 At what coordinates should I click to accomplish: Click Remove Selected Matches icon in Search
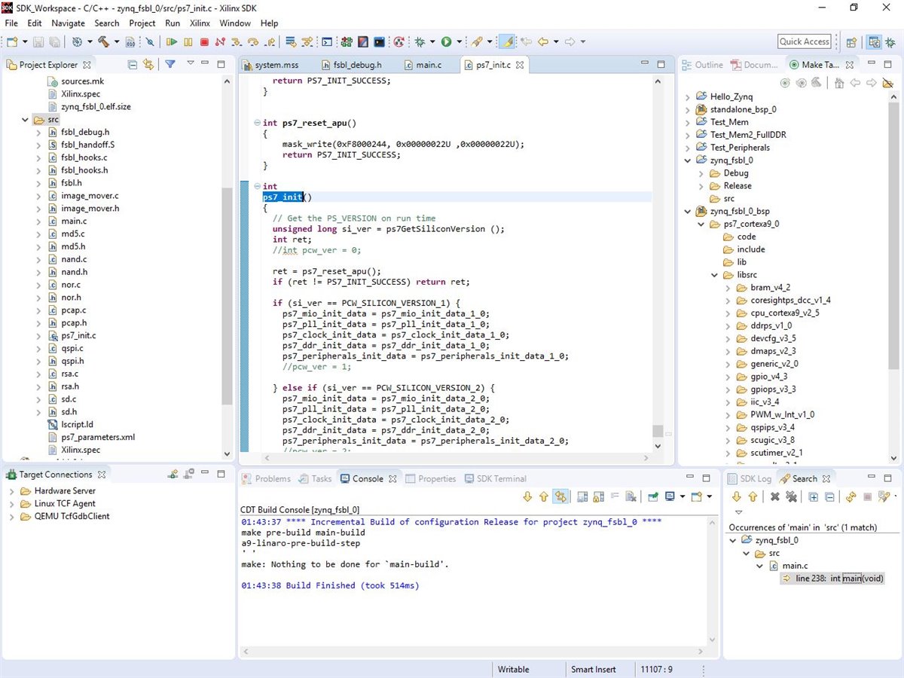pos(774,497)
